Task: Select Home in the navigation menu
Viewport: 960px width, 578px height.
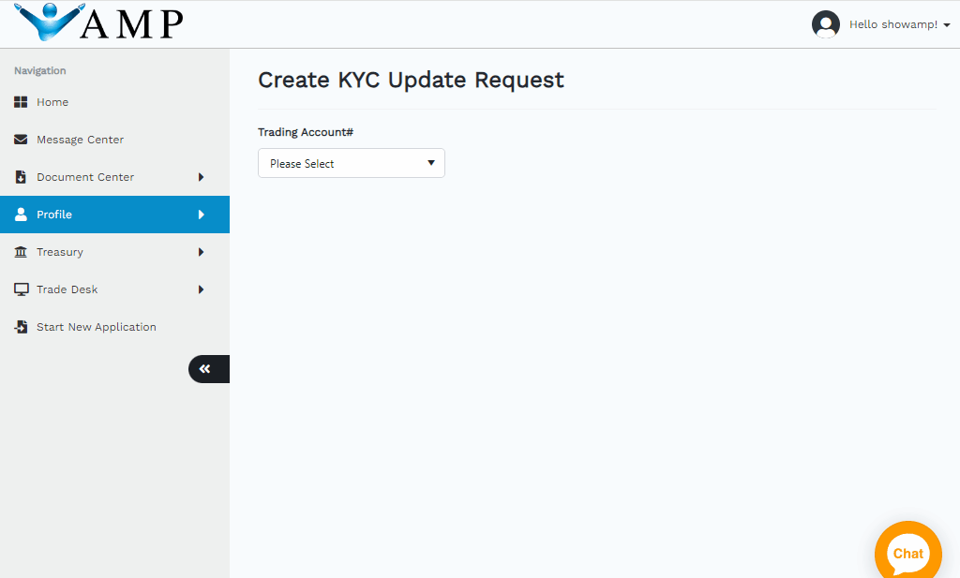Action: pyautogui.click(x=52, y=102)
